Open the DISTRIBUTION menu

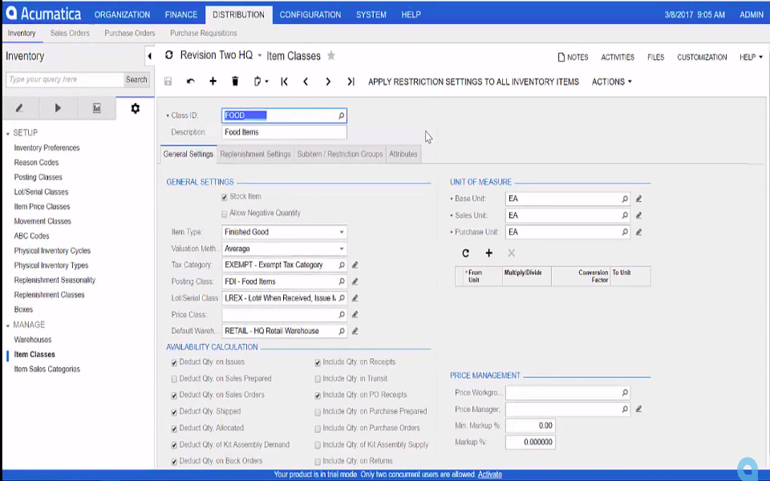point(238,14)
